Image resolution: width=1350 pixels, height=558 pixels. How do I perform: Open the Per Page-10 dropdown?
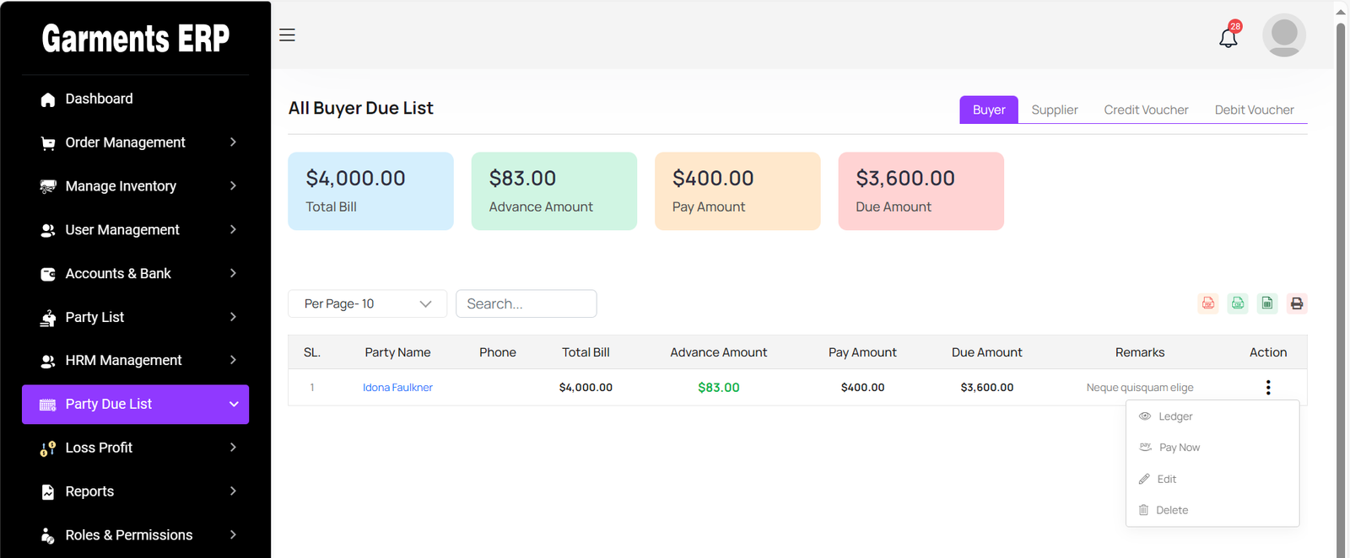[x=367, y=304]
